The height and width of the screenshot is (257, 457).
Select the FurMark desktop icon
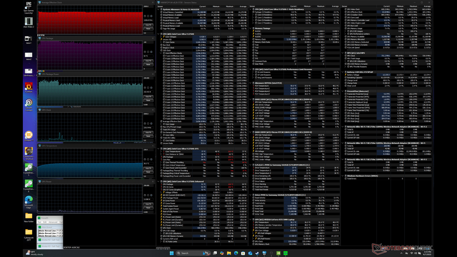tap(28, 87)
